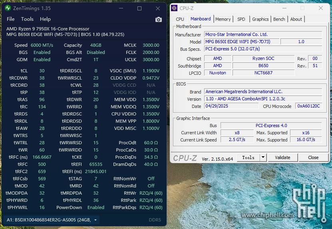Screen dimensions: 332x229
Task: Click the BIOS Brand American Megatrends field
Action: pos(263,92)
